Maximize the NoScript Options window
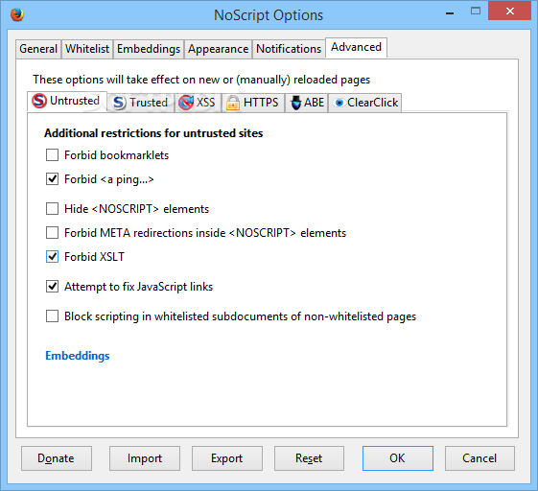 (476, 11)
